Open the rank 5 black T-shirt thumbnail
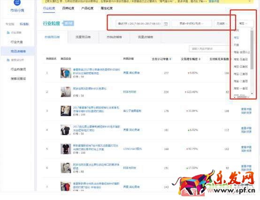The height and width of the screenshot is (200, 260). (66, 149)
